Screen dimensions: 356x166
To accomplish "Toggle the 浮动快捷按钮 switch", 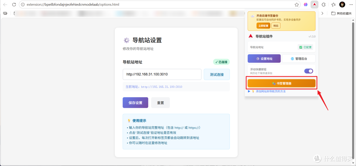I will point(309,71).
